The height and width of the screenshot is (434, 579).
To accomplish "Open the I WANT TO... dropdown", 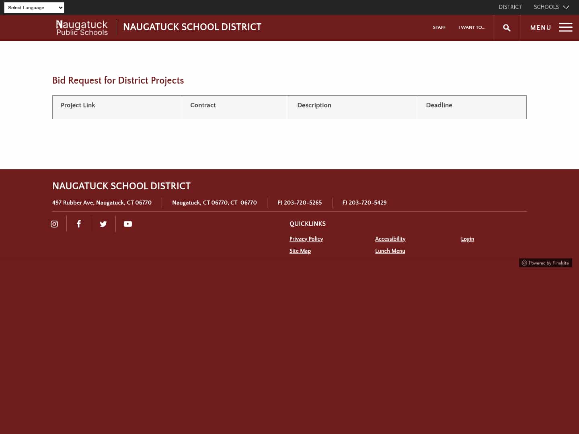I will tap(472, 27).
